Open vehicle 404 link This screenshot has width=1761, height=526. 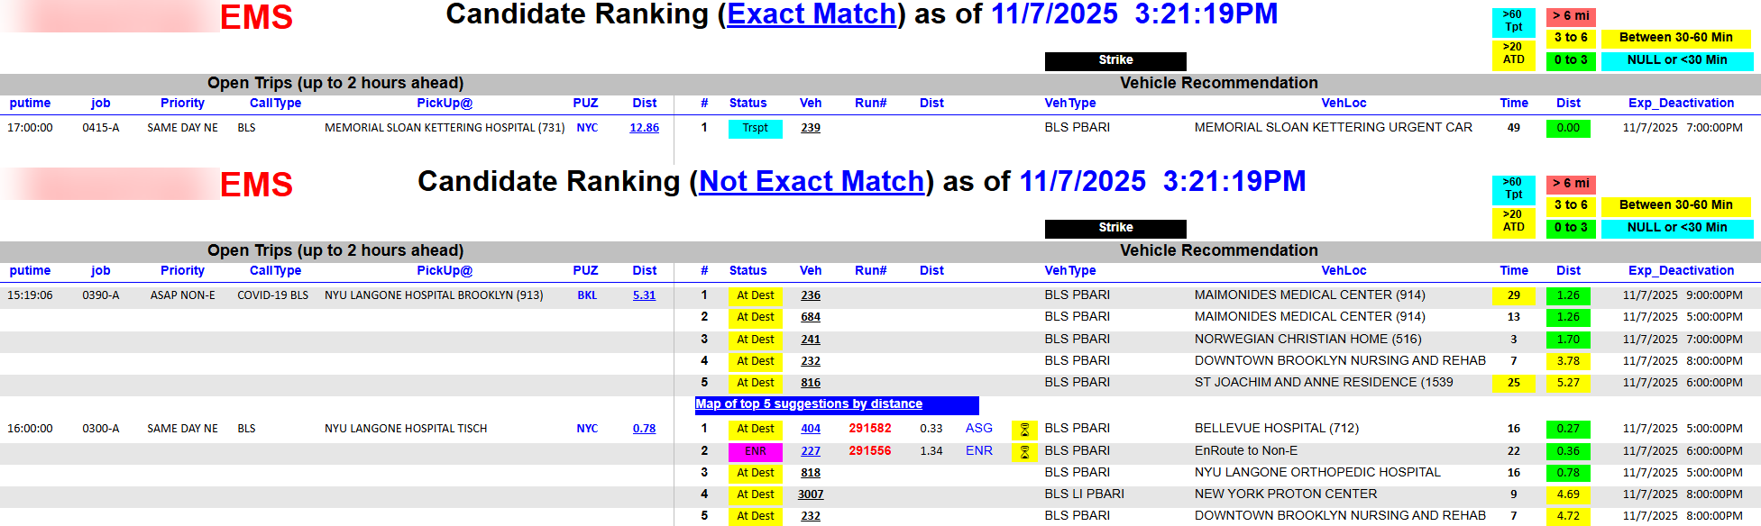click(x=811, y=429)
